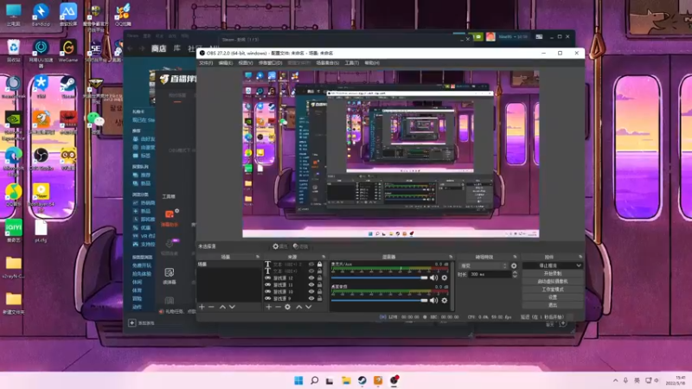Open the 停靠窗口(D) menu in OBS
This screenshot has width=692, height=389.
point(270,63)
